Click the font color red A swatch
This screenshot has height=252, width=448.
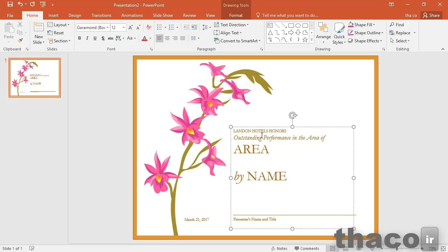point(145,38)
